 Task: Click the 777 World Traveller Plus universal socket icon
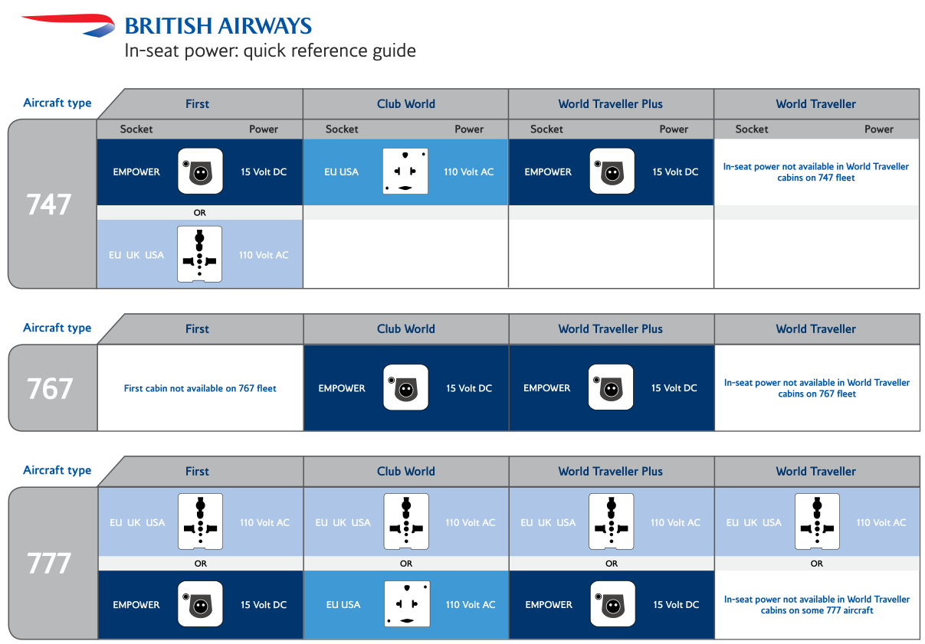612,521
